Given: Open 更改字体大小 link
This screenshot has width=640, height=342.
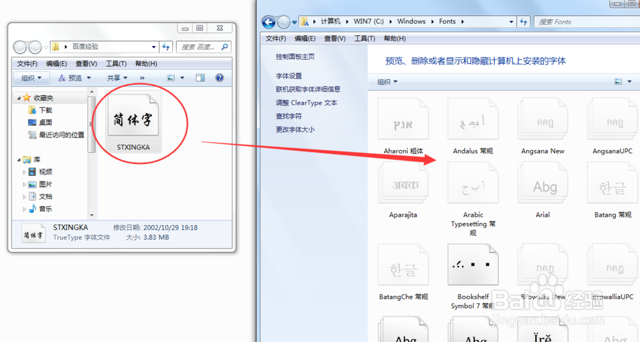Looking at the screenshot, I should pos(295,130).
